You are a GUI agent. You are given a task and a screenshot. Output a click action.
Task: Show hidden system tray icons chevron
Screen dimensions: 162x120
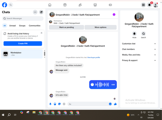138,115
